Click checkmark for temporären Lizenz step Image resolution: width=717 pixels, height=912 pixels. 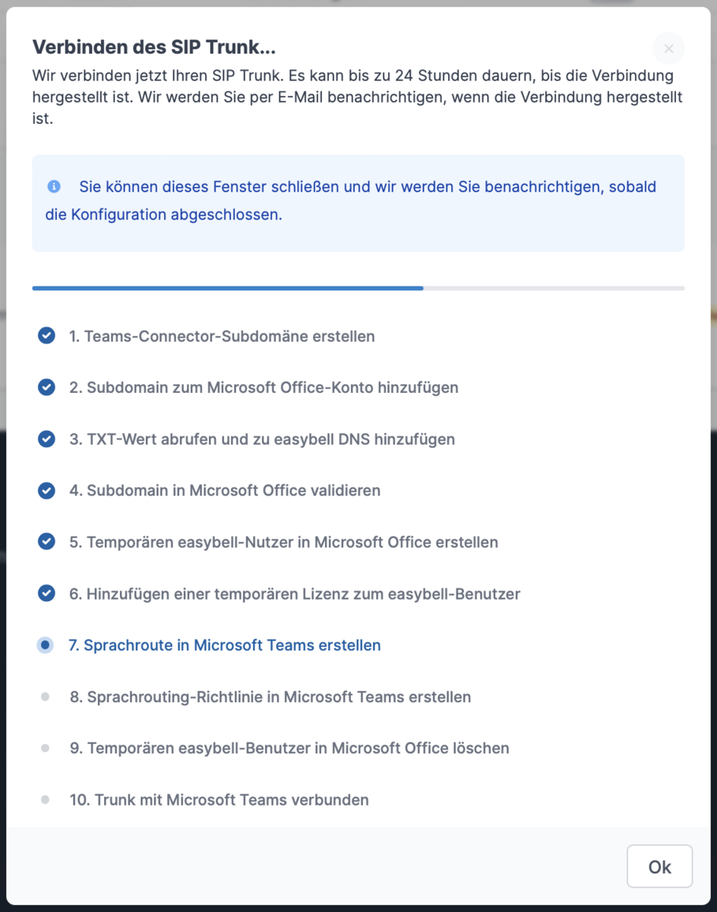pos(46,594)
